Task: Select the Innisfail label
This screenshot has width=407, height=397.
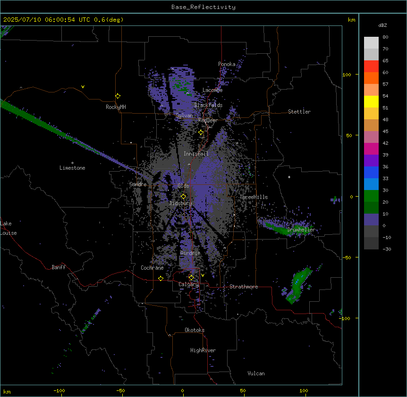Action: (x=196, y=154)
